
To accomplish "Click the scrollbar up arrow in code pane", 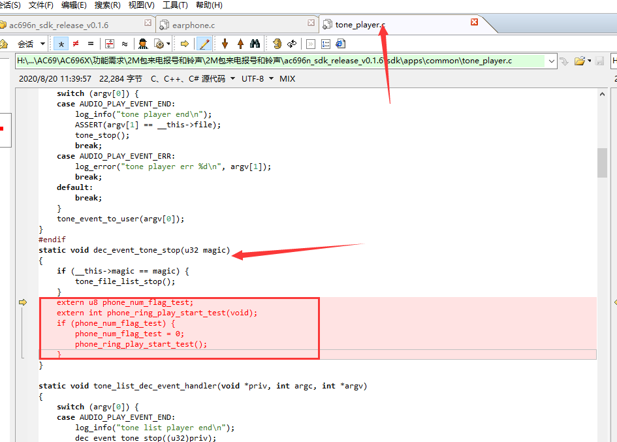I will click(602, 94).
